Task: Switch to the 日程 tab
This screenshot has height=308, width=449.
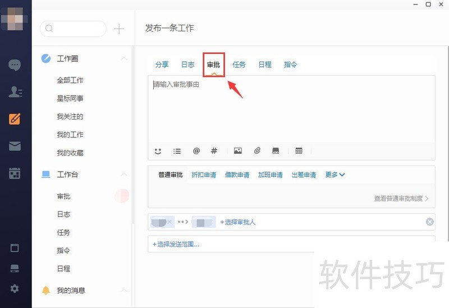Action: pos(265,65)
